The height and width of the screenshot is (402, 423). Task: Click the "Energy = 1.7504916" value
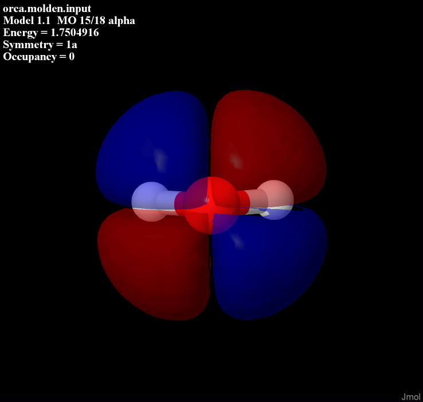point(51,33)
